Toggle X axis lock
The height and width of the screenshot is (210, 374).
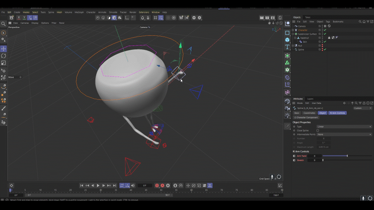point(19,17)
